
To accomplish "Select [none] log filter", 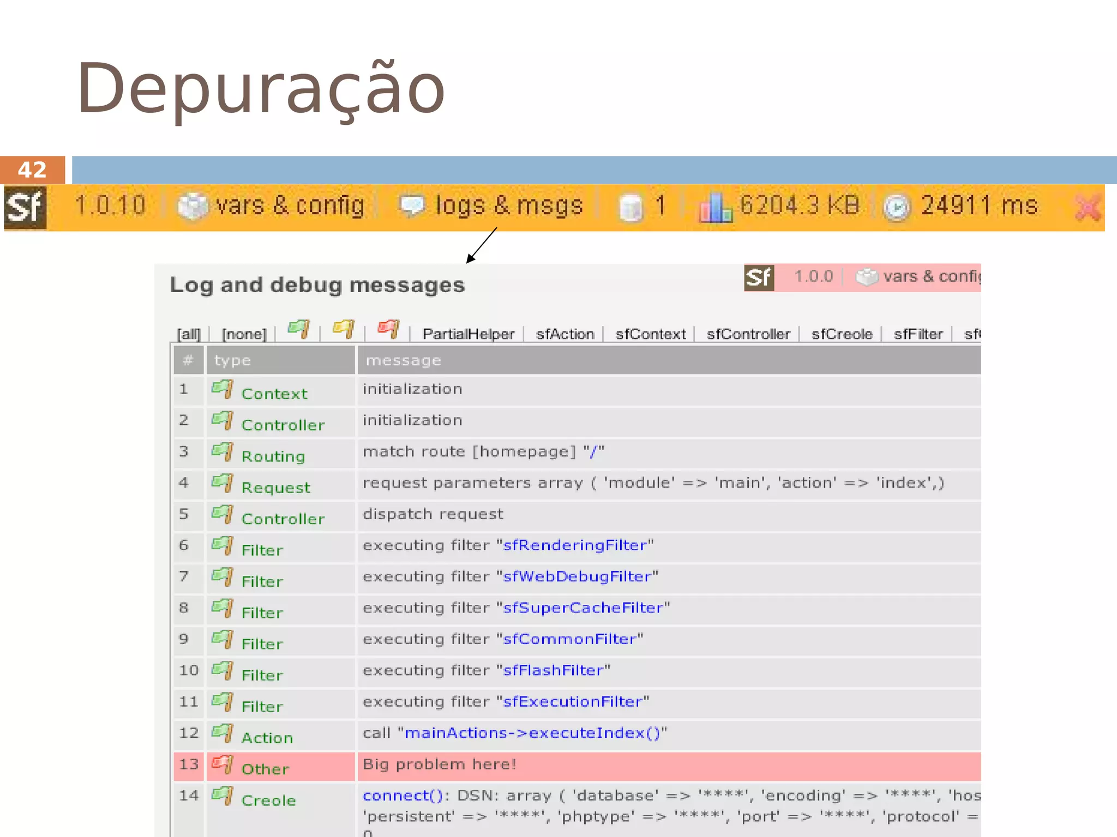I will (244, 334).
